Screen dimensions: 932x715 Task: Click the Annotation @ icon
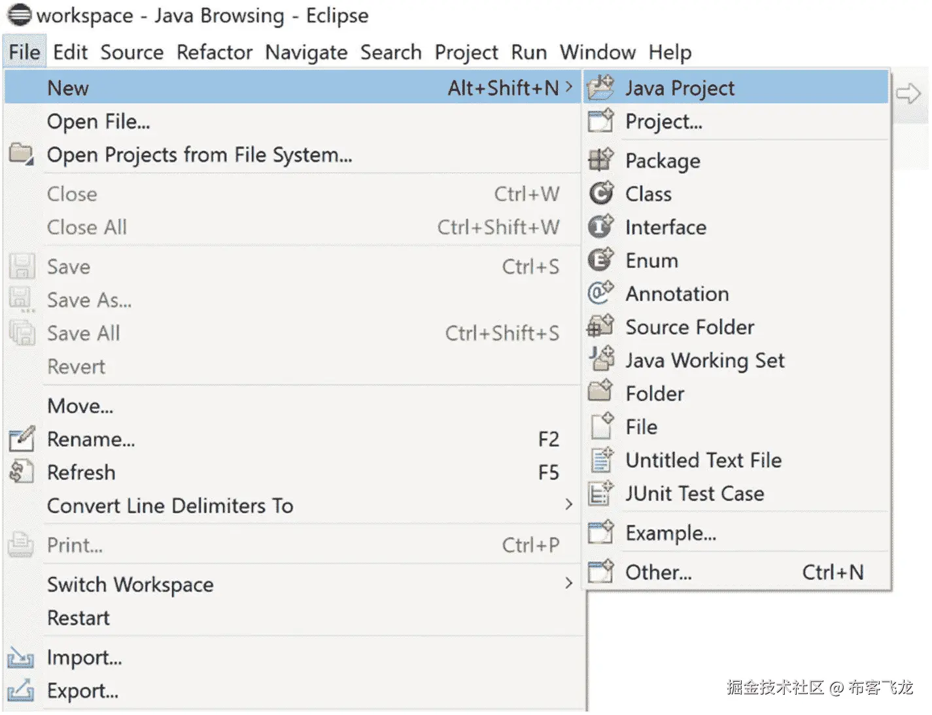(600, 293)
